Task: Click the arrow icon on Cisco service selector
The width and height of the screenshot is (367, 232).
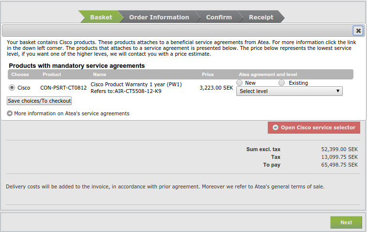Action: pyautogui.click(x=275, y=127)
